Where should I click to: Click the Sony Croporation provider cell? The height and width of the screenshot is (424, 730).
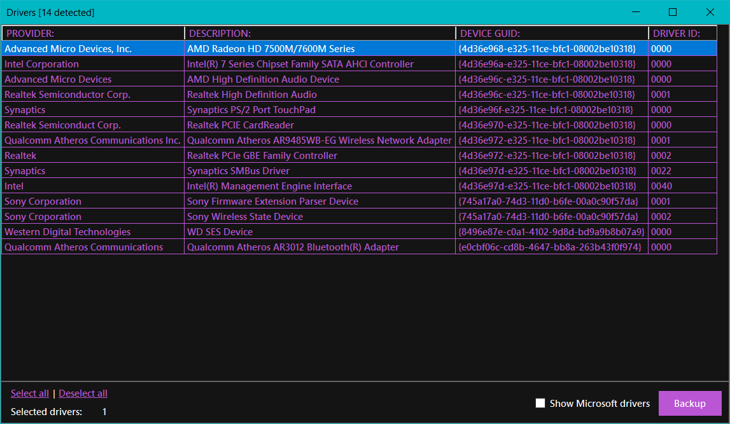click(x=93, y=217)
